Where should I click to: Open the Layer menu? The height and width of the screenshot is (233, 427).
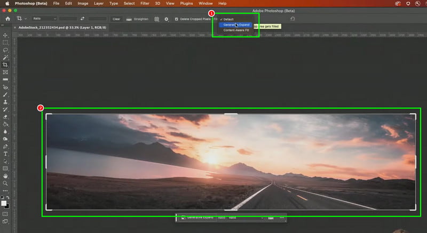[99, 4]
